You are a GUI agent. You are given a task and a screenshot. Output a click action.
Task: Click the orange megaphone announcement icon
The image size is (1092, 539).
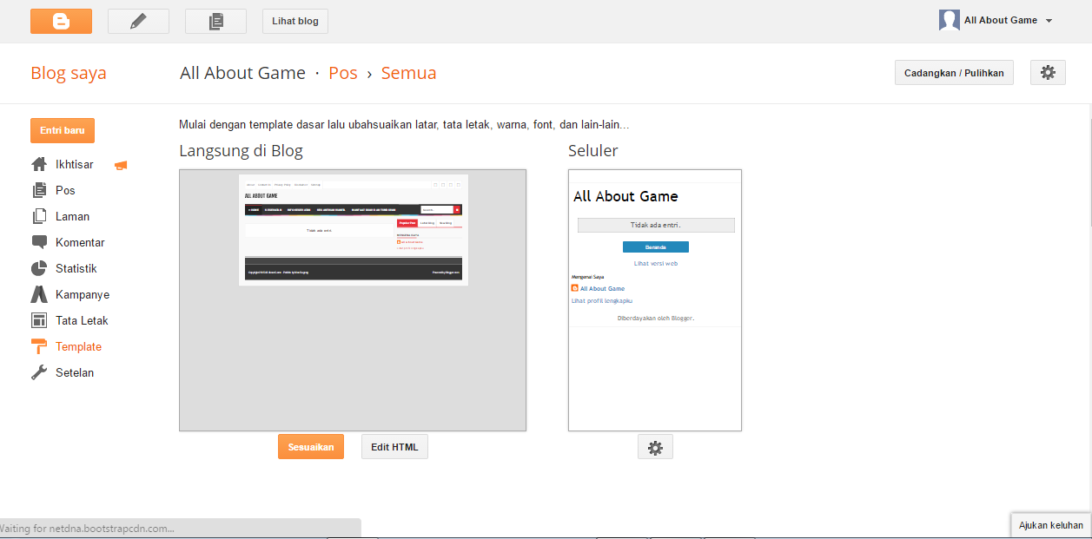(121, 165)
